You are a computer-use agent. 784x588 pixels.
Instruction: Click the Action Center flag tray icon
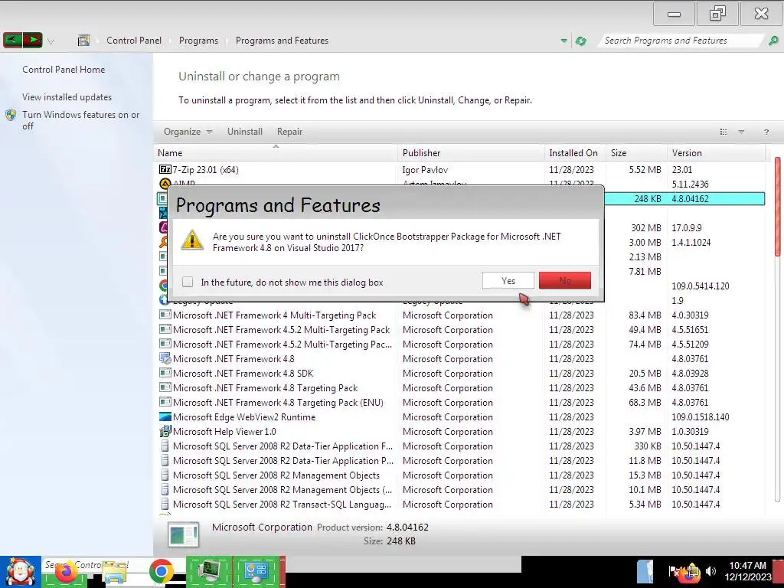pyautogui.click(x=674, y=571)
